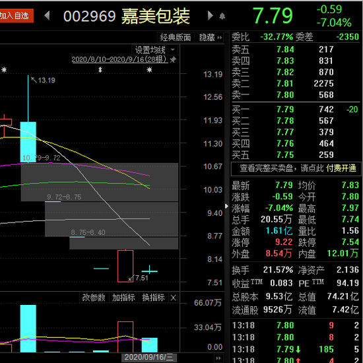Screen dimensions: 363x363
Task: Close the indicator panel with X
Action: 173,298
